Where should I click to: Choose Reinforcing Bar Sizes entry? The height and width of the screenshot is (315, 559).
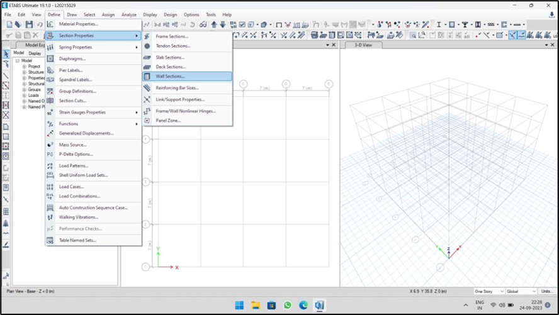[187, 88]
